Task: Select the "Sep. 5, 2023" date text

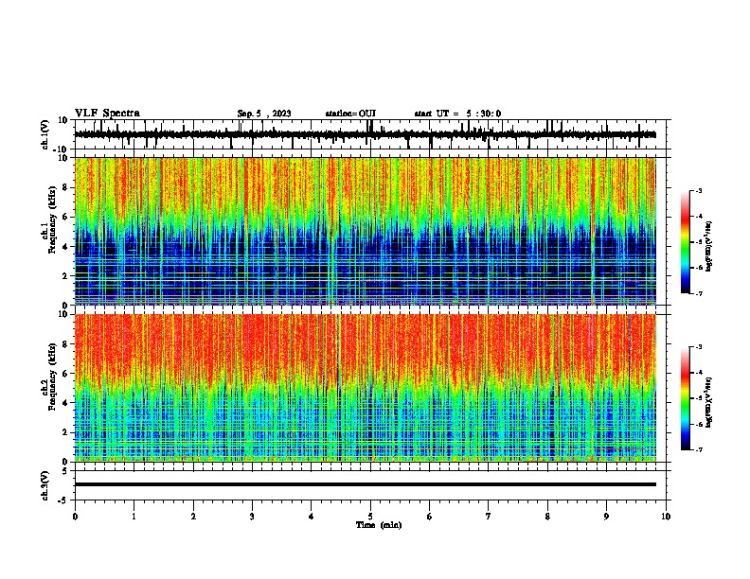Action: click(x=264, y=114)
